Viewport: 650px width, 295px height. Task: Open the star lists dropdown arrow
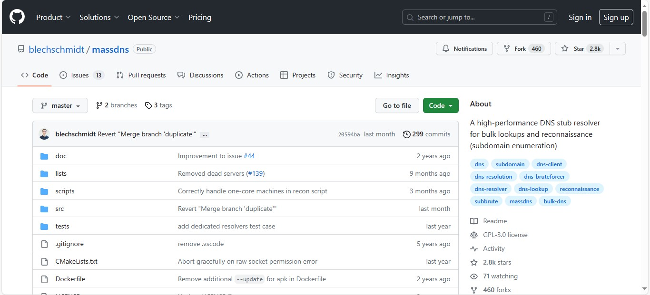point(617,48)
